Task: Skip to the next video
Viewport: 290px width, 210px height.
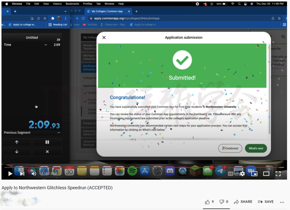Action: (x=22, y=174)
